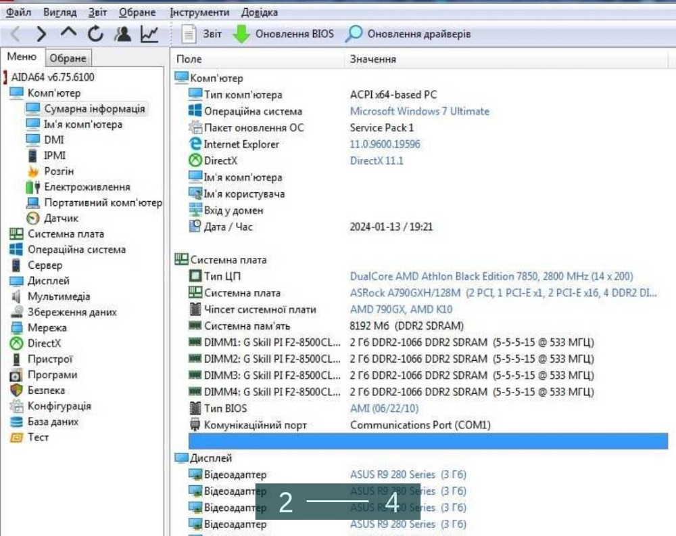676x536 pixels.
Task: Open the DirectX 11.1 value link
Action: click(377, 160)
